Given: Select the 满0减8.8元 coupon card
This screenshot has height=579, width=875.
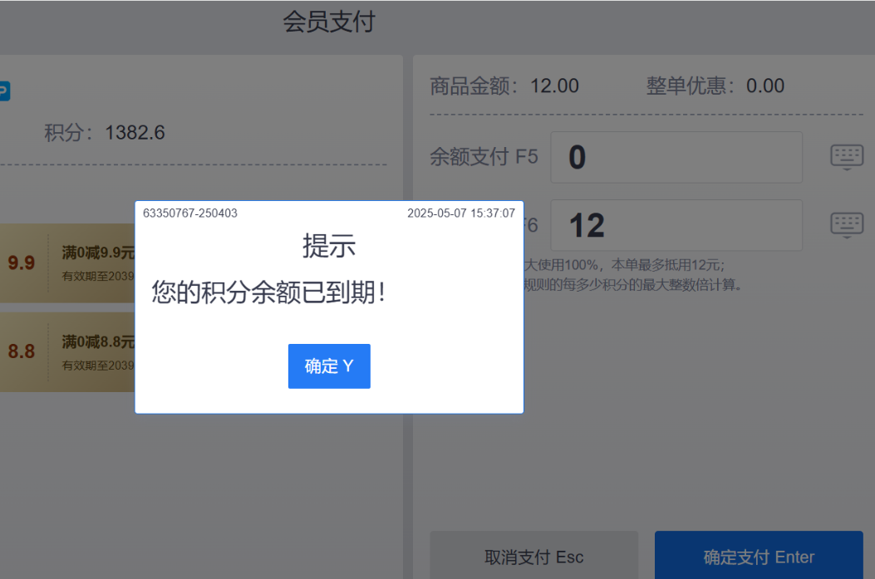Looking at the screenshot, I should pyautogui.click(x=67, y=352).
